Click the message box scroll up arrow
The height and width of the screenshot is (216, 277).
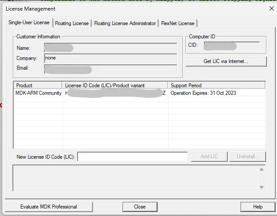point(262,169)
